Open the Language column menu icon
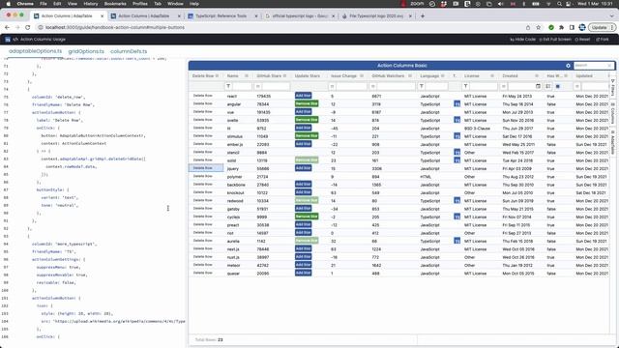 point(443,75)
